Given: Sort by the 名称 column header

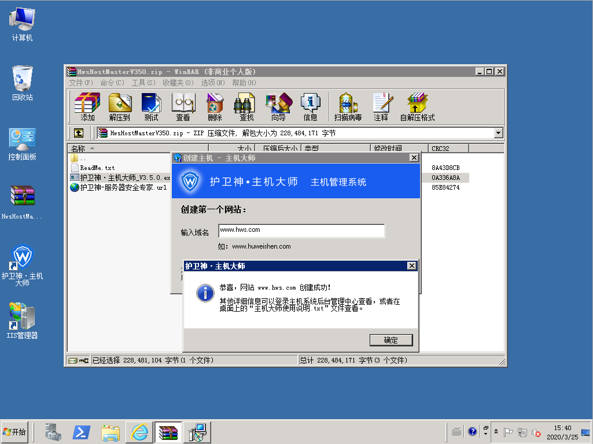Looking at the screenshot, I should point(138,149).
